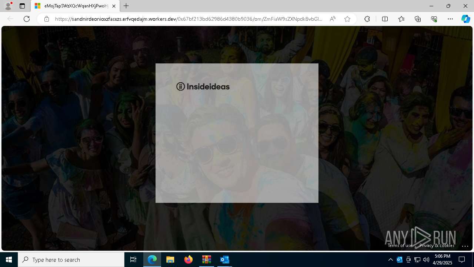Open the Favorites list icon
Viewport: 474px width, 267px height.
coord(401,19)
